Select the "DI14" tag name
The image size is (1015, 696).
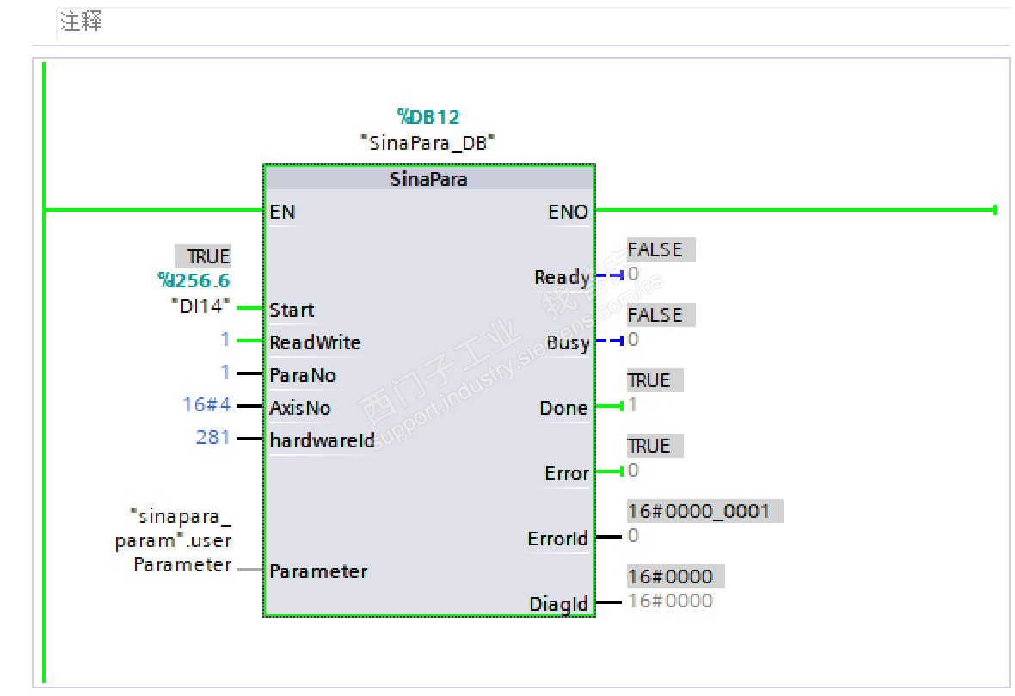200,306
